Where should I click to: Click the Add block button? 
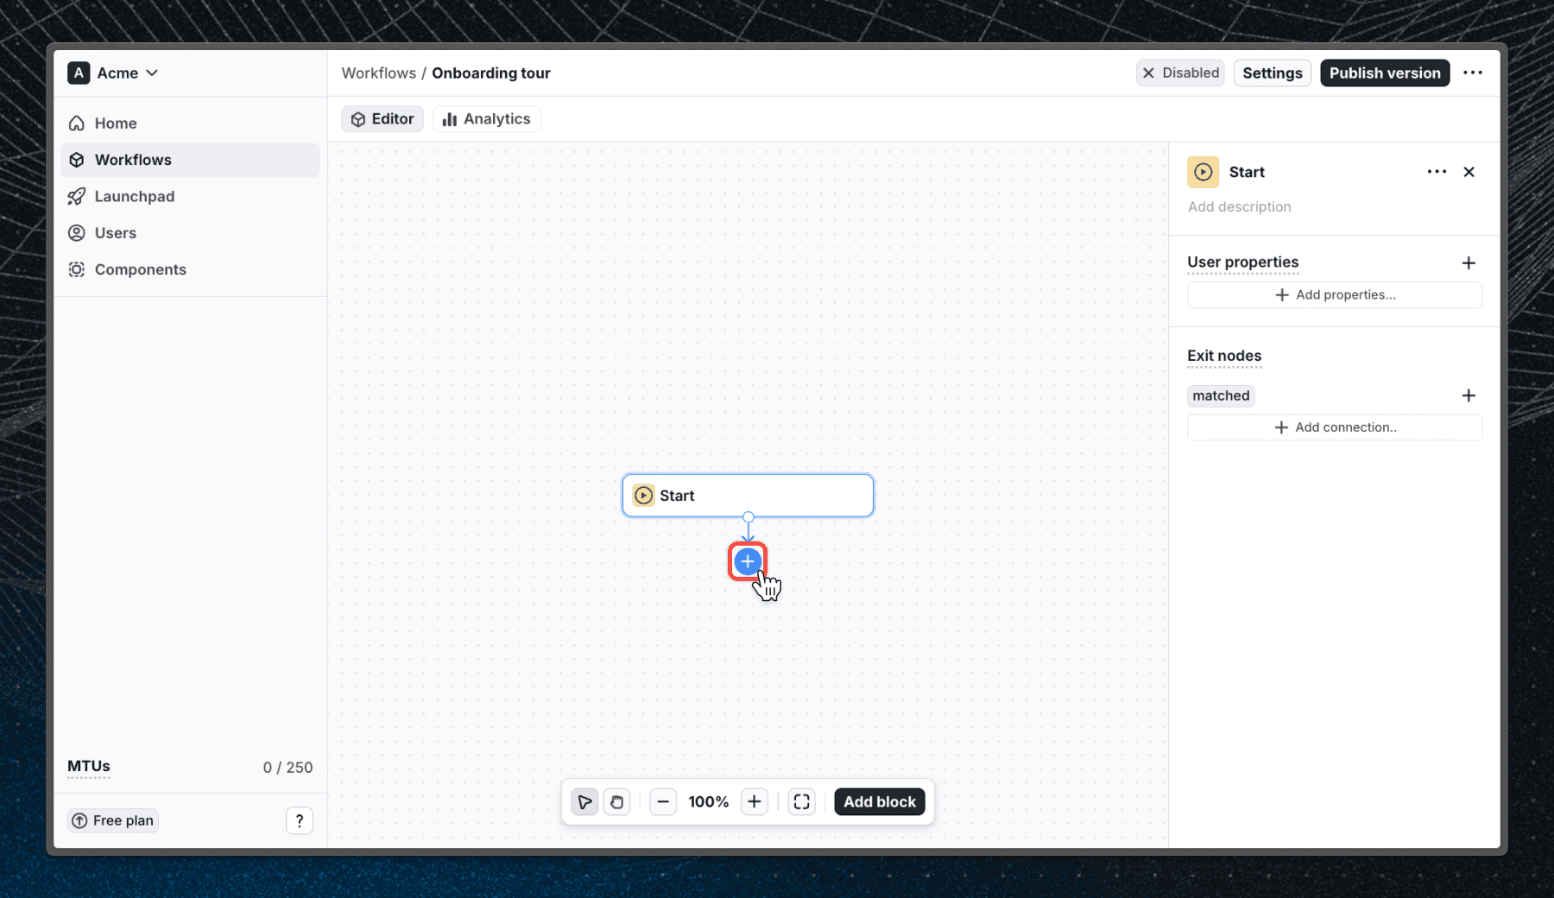coord(879,802)
